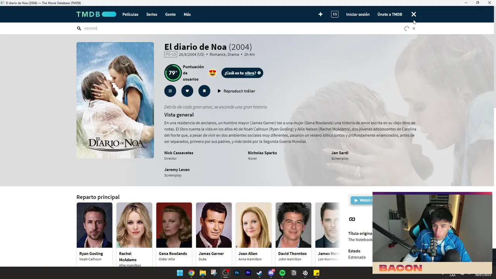Viewport: 496px width, 279px height.
Task: Click the Reparto principal heading
Action: coord(98,197)
